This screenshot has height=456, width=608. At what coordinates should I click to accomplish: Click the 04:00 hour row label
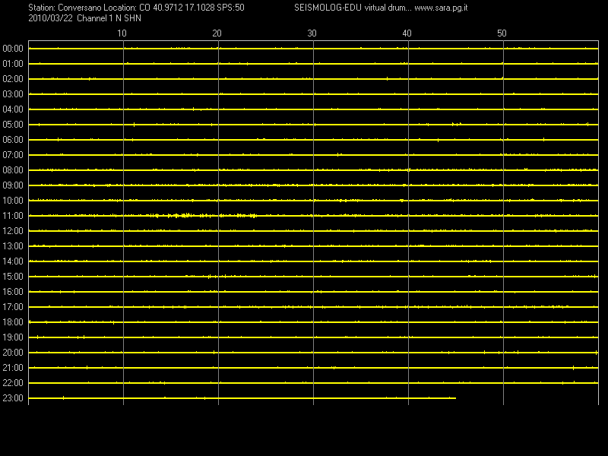pos(13,109)
